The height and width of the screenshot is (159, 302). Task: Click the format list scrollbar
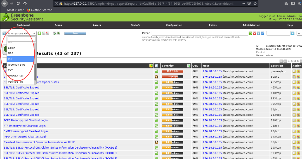click(x=35, y=72)
